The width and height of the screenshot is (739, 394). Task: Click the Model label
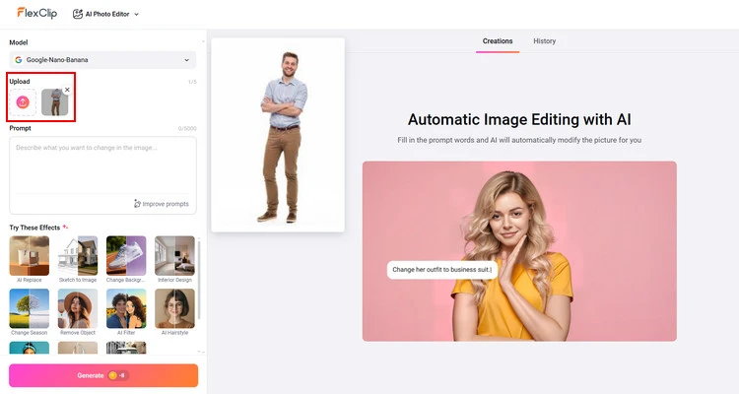[x=19, y=42]
